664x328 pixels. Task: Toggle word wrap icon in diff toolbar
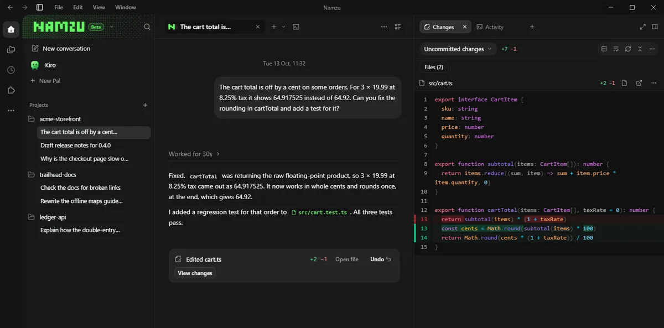coord(616,49)
